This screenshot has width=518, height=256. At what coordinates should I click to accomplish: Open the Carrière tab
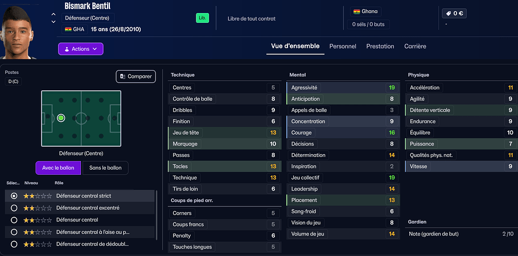pyautogui.click(x=415, y=47)
